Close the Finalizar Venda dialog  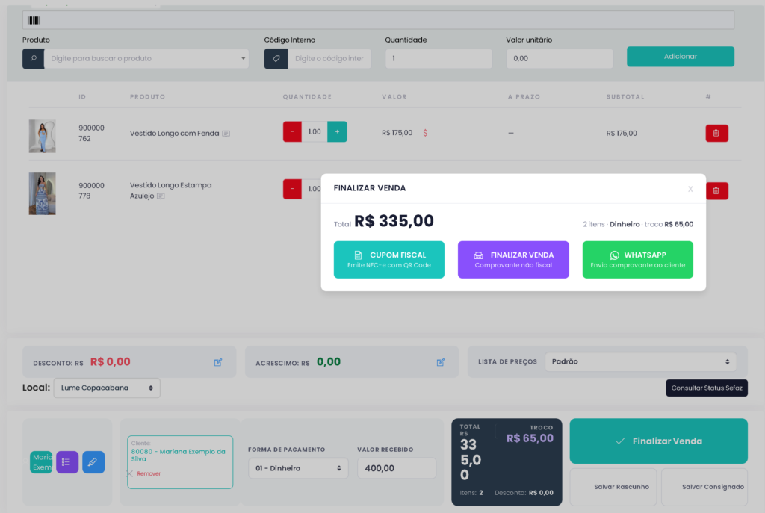click(x=690, y=189)
